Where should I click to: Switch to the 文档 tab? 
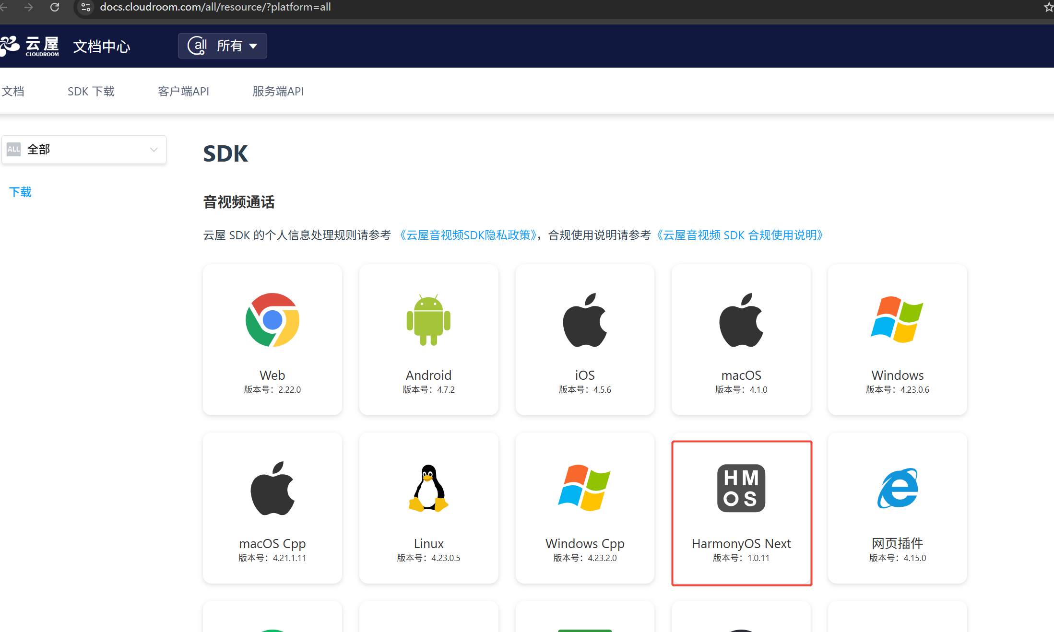click(x=12, y=91)
